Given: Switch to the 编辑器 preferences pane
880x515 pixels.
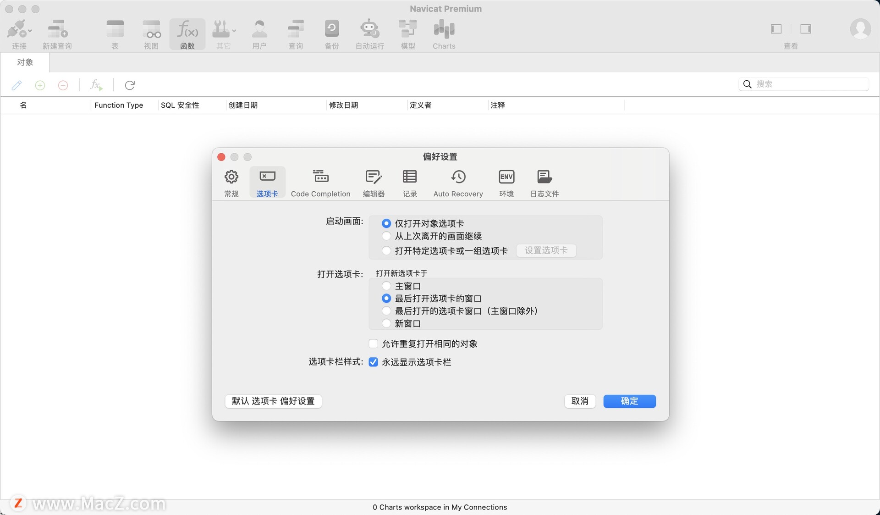Looking at the screenshot, I should (374, 183).
